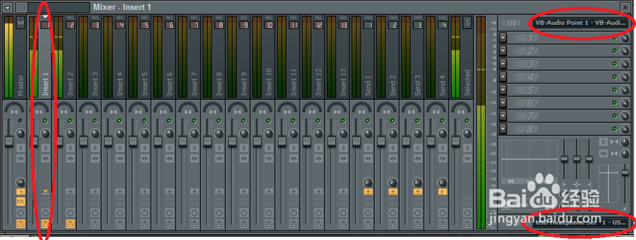Click Insert 7 stereo separation knob
The image size is (636, 240).
193,133
